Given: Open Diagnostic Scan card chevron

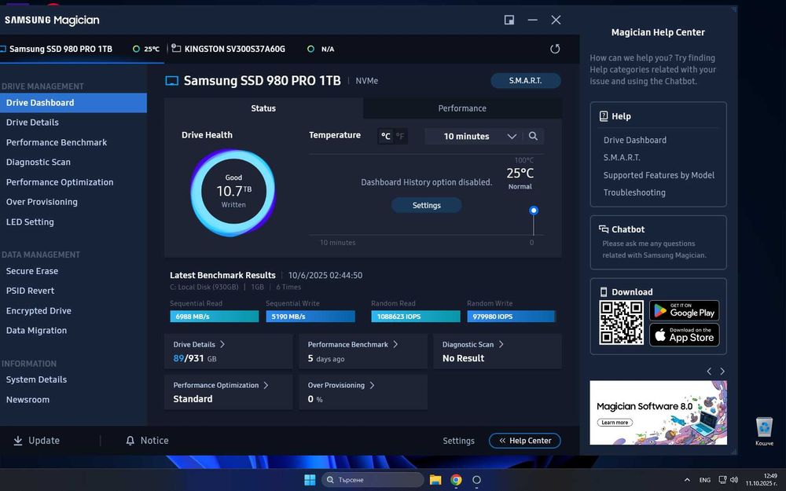Looking at the screenshot, I should [501, 344].
